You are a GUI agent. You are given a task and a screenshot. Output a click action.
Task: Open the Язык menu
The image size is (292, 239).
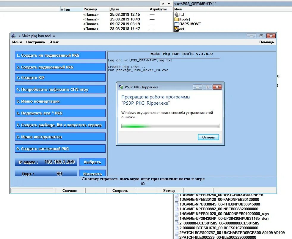[54, 42]
